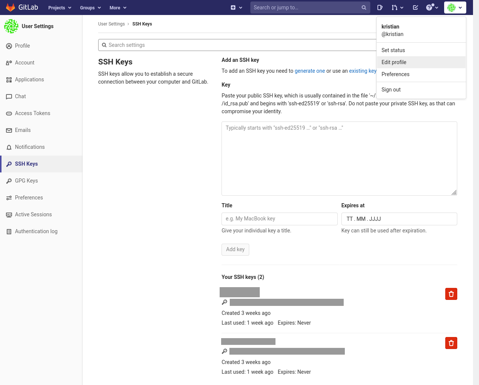Select Edit profile from user menu
This screenshot has height=385, width=479.
point(394,62)
